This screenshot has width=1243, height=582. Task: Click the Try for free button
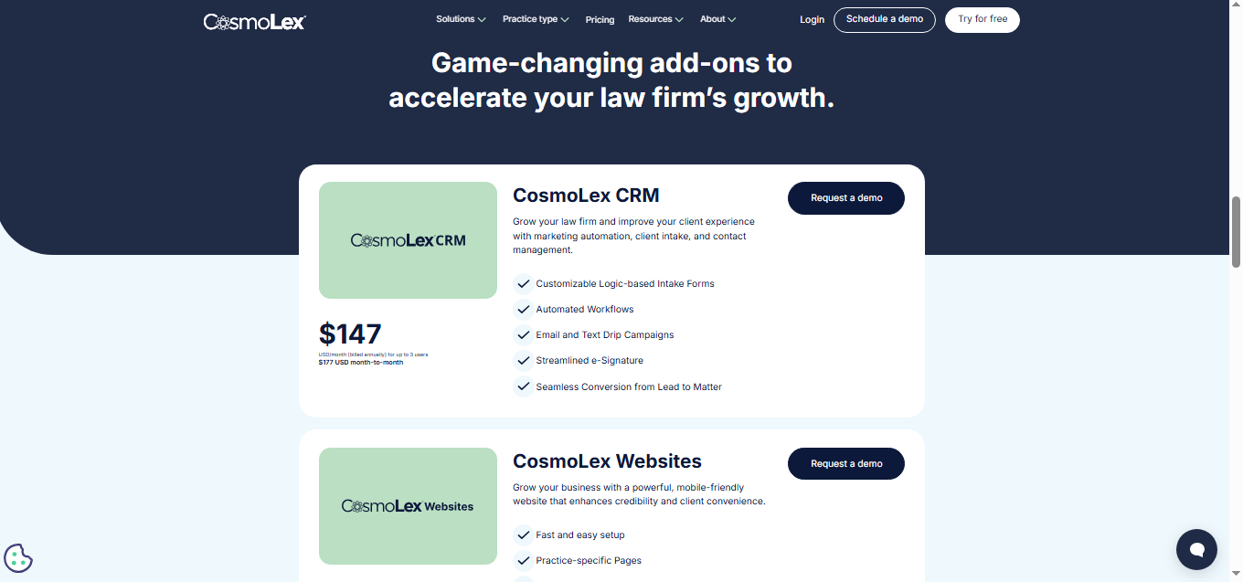tap(982, 19)
